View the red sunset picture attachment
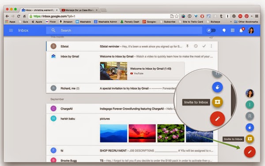This screenshot has width=265, height=166. (142, 133)
